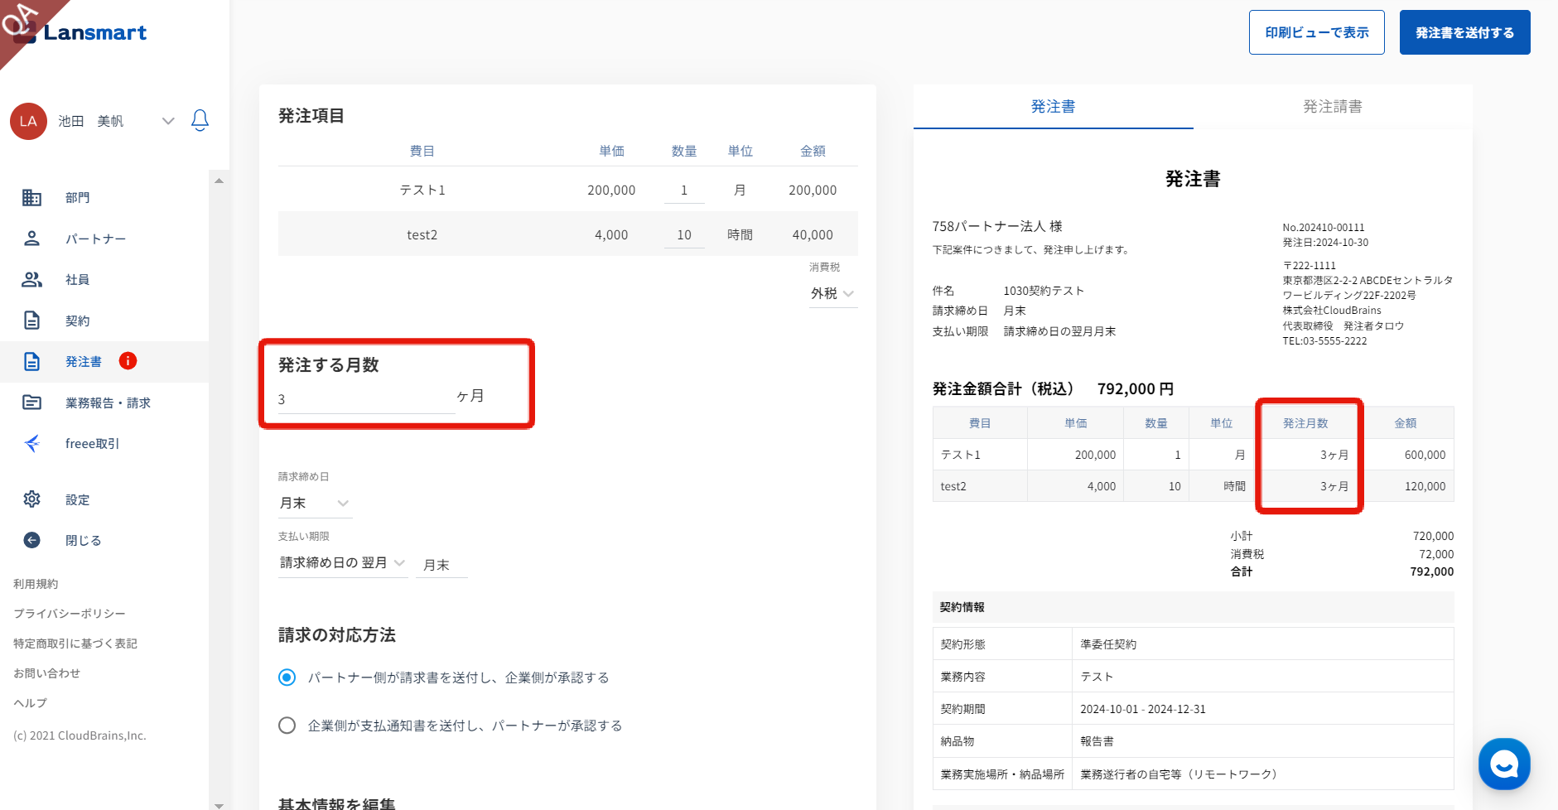The height and width of the screenshot is (810, 1558).
Task: Click the 契約 document icon
Action: (31, 321)
